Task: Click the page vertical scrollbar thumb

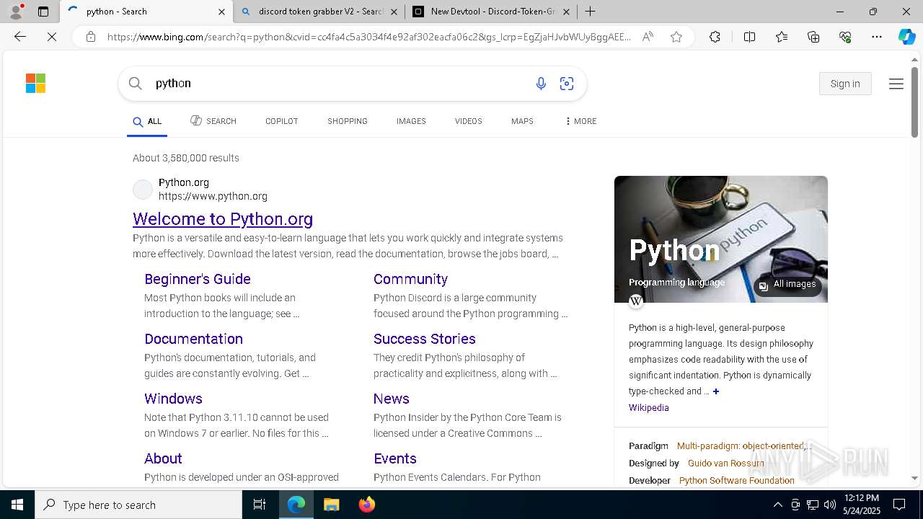Action: (914, 101)
